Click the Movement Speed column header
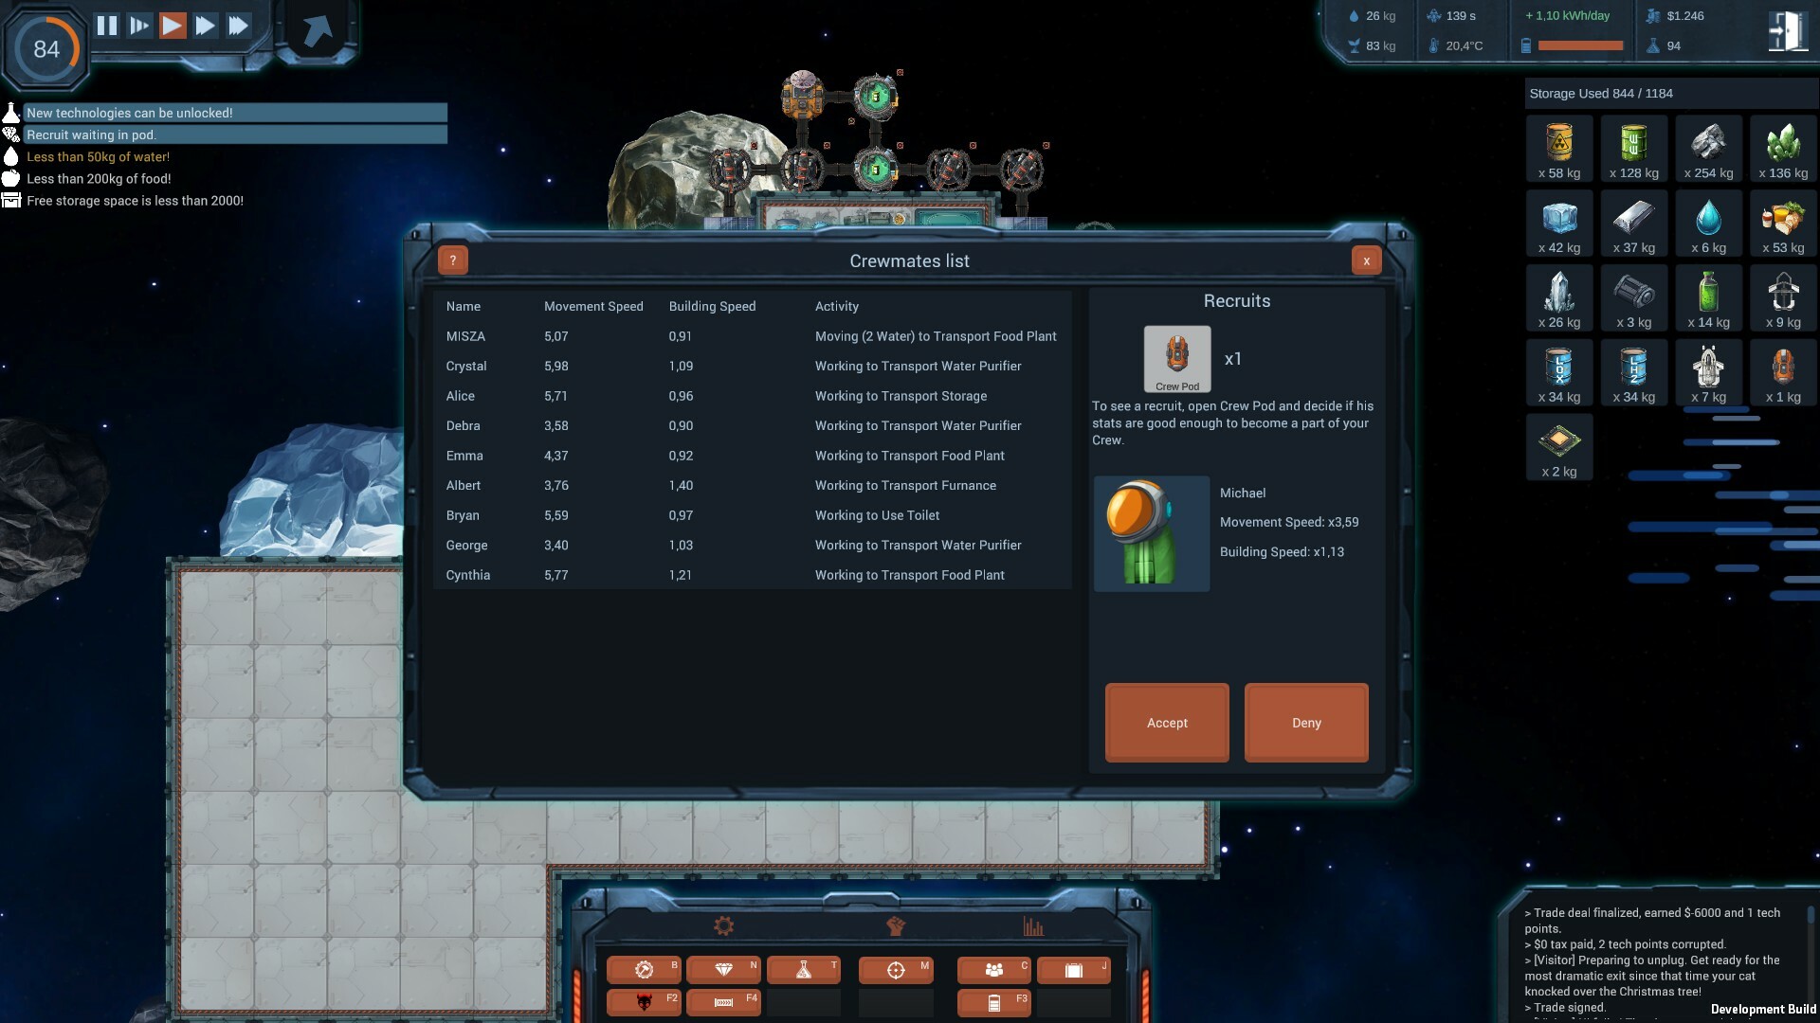Viewport: 1820px width, 1023px height. [592, 305]
